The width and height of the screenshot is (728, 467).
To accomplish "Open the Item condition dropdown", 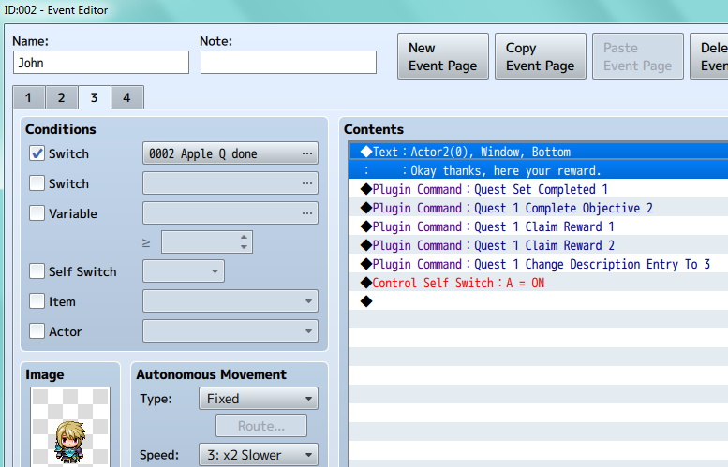I will [x=230, y=301].
